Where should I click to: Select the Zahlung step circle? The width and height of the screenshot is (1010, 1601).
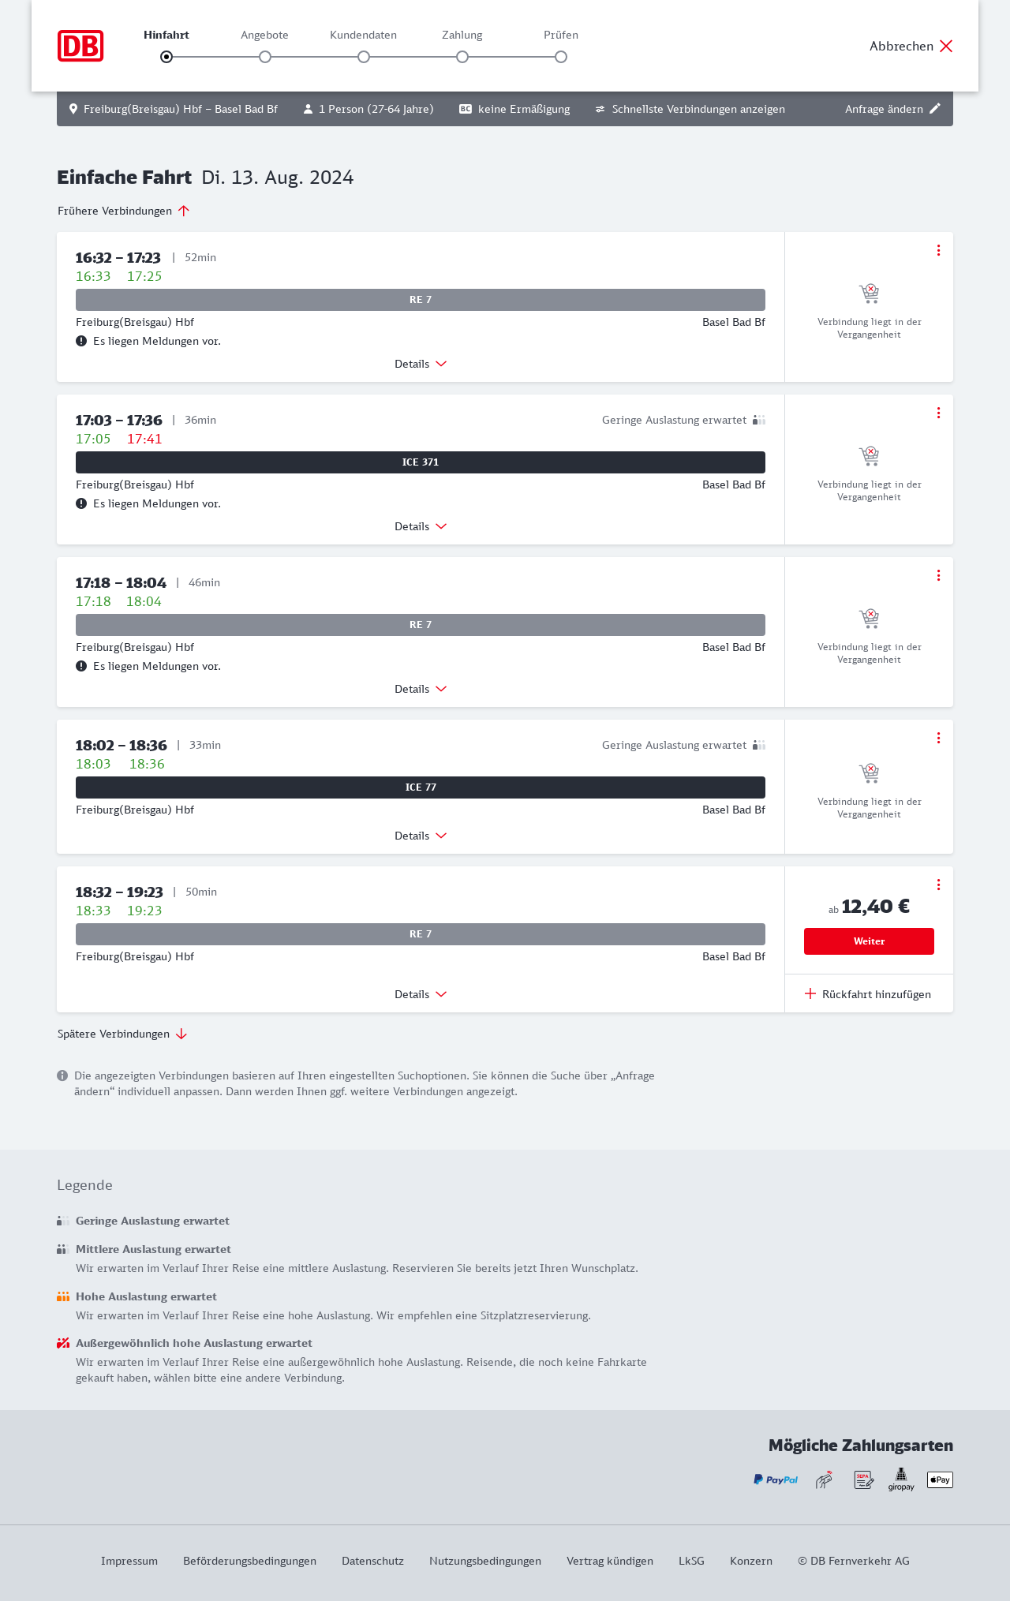click(x=462, y=57)
